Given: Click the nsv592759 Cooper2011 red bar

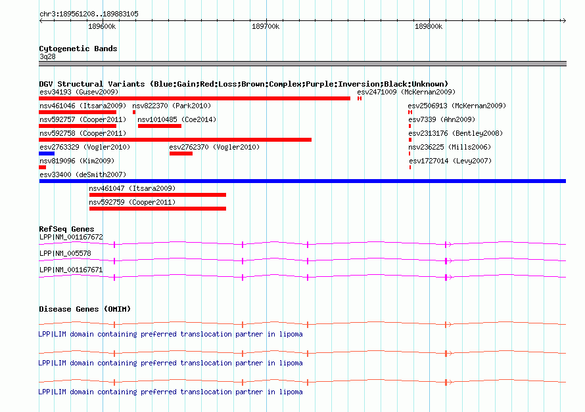Looking at the screenshot, I should pos(158,209).
